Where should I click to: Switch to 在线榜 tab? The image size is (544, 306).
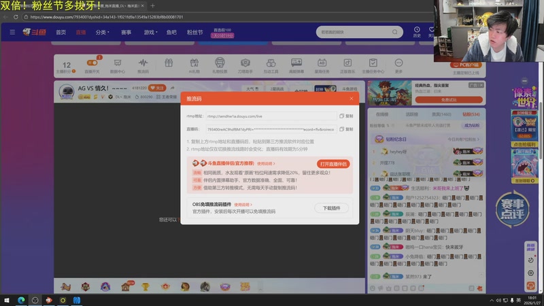click(x=382, y=114)
